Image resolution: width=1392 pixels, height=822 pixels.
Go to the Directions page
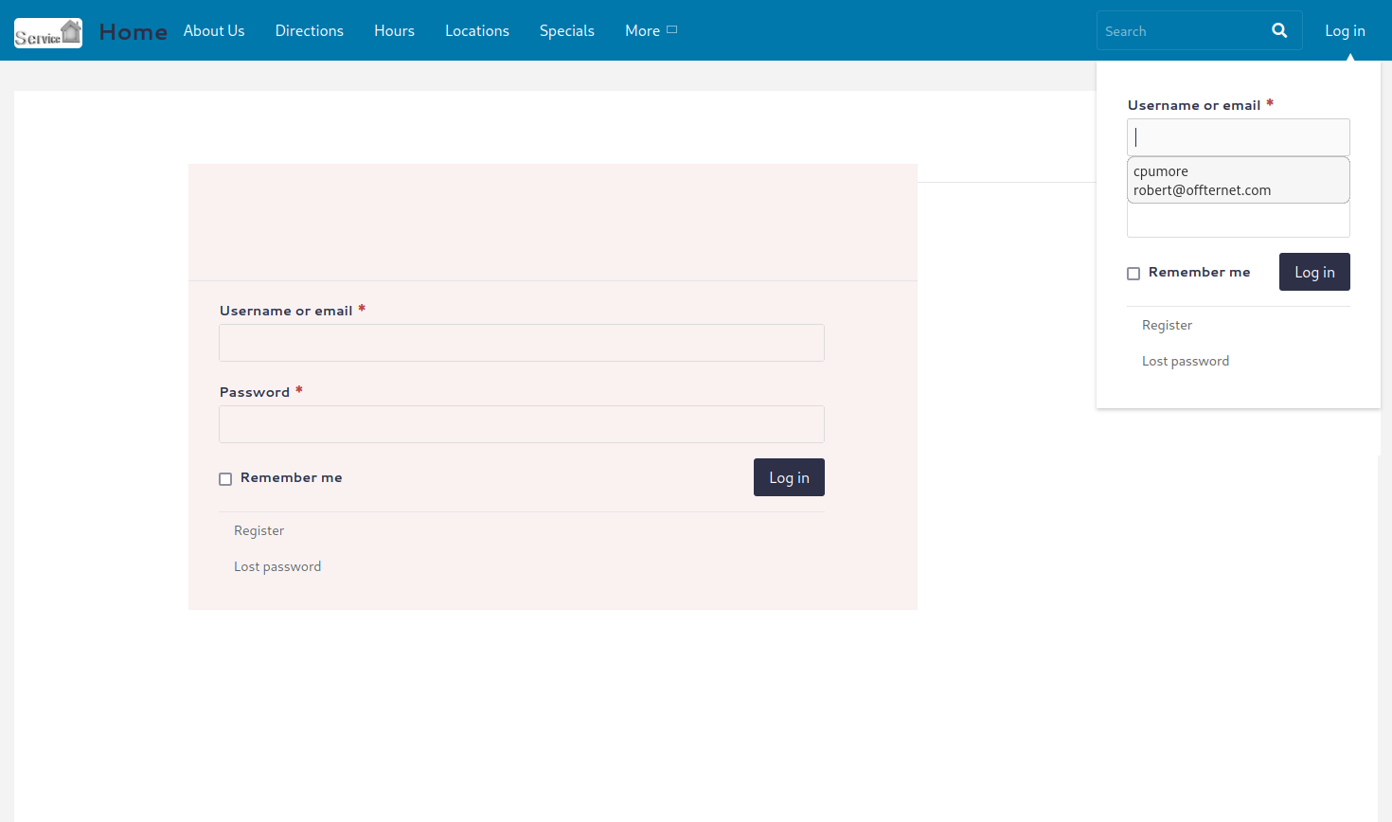[x=309, y=30]
